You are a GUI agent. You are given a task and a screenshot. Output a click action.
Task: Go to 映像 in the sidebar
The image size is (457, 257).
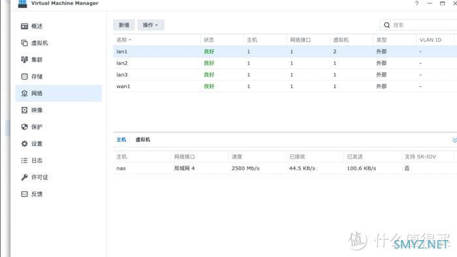(x=58, y=110)
